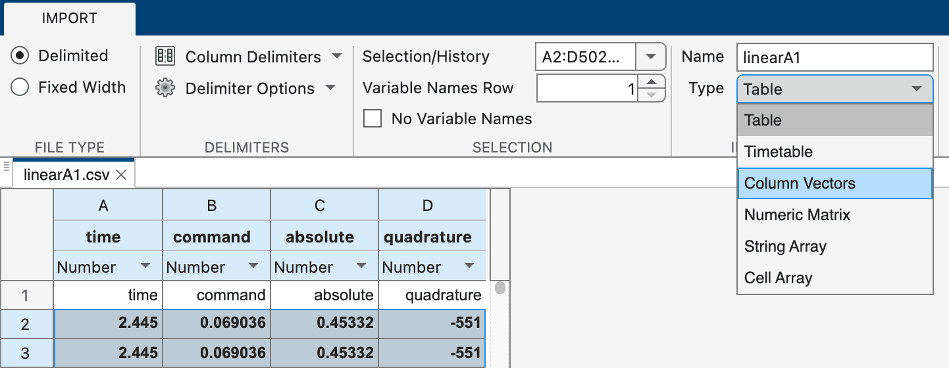
Task: Click the Delimiter Options gear icon
Action: click(x=165, y=88)
